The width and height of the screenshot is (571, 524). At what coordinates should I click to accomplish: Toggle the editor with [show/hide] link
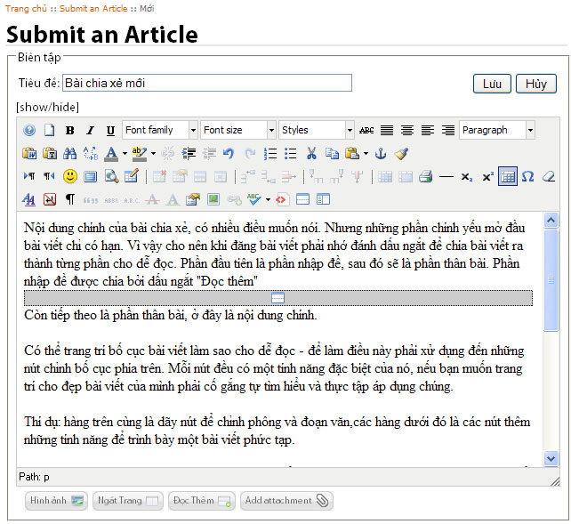click(x=47, y=108)
